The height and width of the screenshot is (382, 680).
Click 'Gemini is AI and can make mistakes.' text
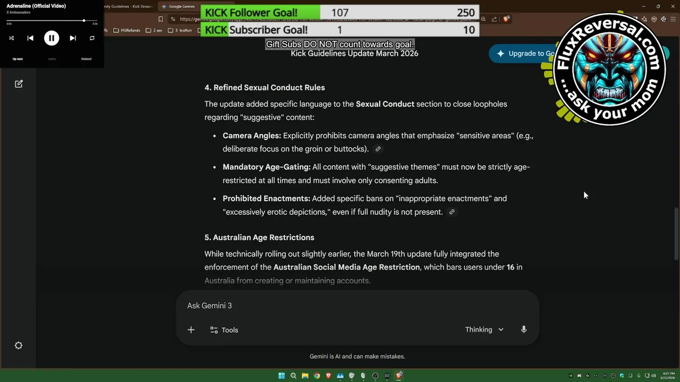click(x=357, y=357)
